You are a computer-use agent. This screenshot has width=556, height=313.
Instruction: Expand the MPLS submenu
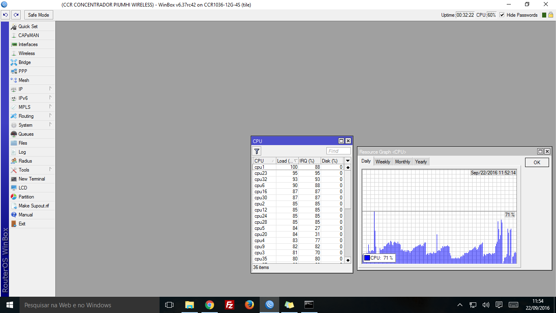point(51,106)
